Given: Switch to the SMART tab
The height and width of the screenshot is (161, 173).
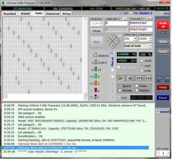Looking at the screenshot, I should pyautogui.click(x=26, y=13).
